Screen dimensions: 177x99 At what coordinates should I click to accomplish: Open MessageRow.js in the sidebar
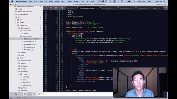[29, 47]
